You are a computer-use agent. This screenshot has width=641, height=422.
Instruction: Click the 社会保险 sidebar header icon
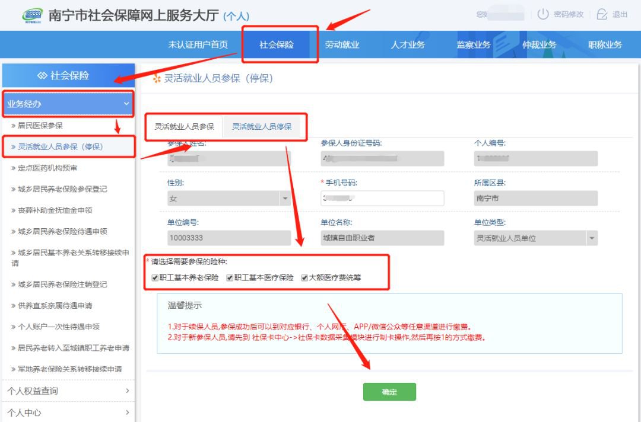42,76
